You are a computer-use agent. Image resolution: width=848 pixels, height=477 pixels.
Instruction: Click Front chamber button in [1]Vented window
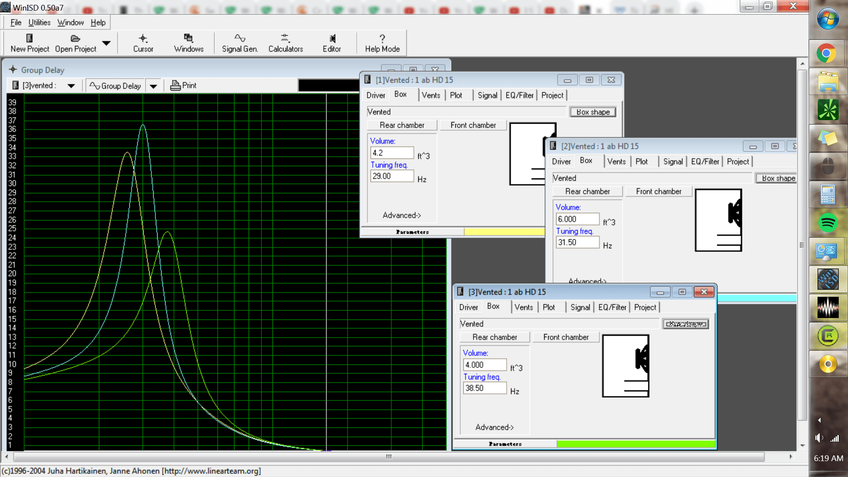(x=473, y=125)
